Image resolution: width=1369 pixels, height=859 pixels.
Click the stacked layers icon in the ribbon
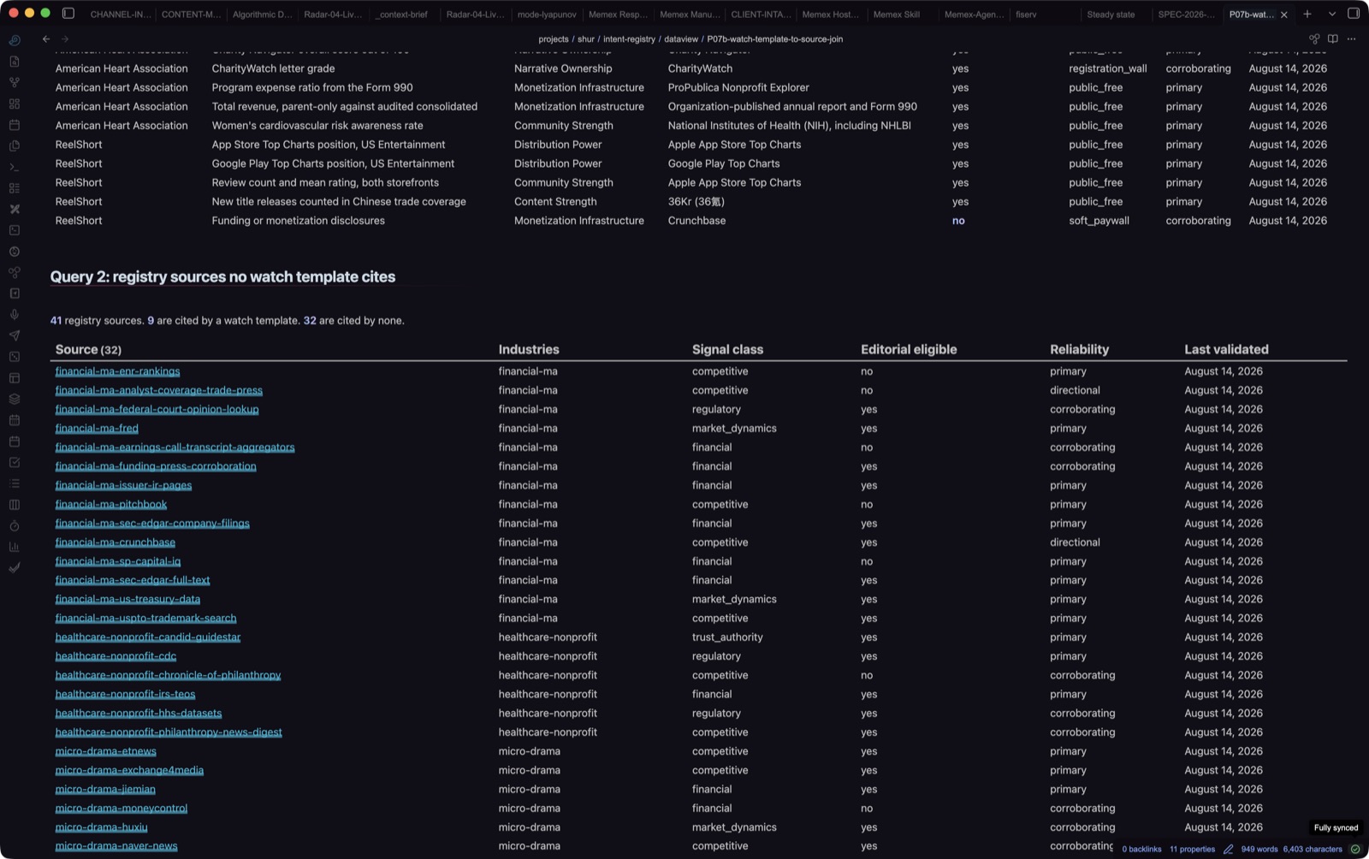(x=15, y=399)
